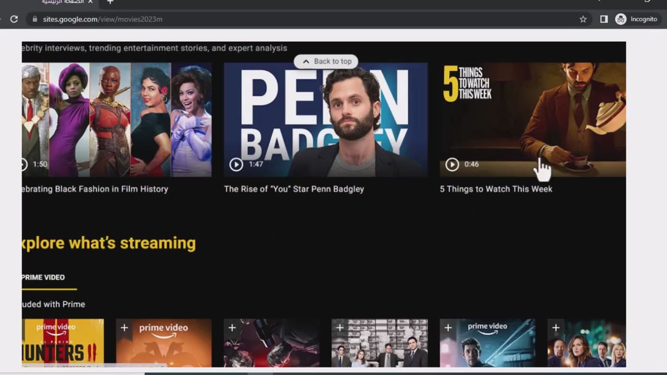
Task: Click 'included with Prime' text
Action: (53, 304)
